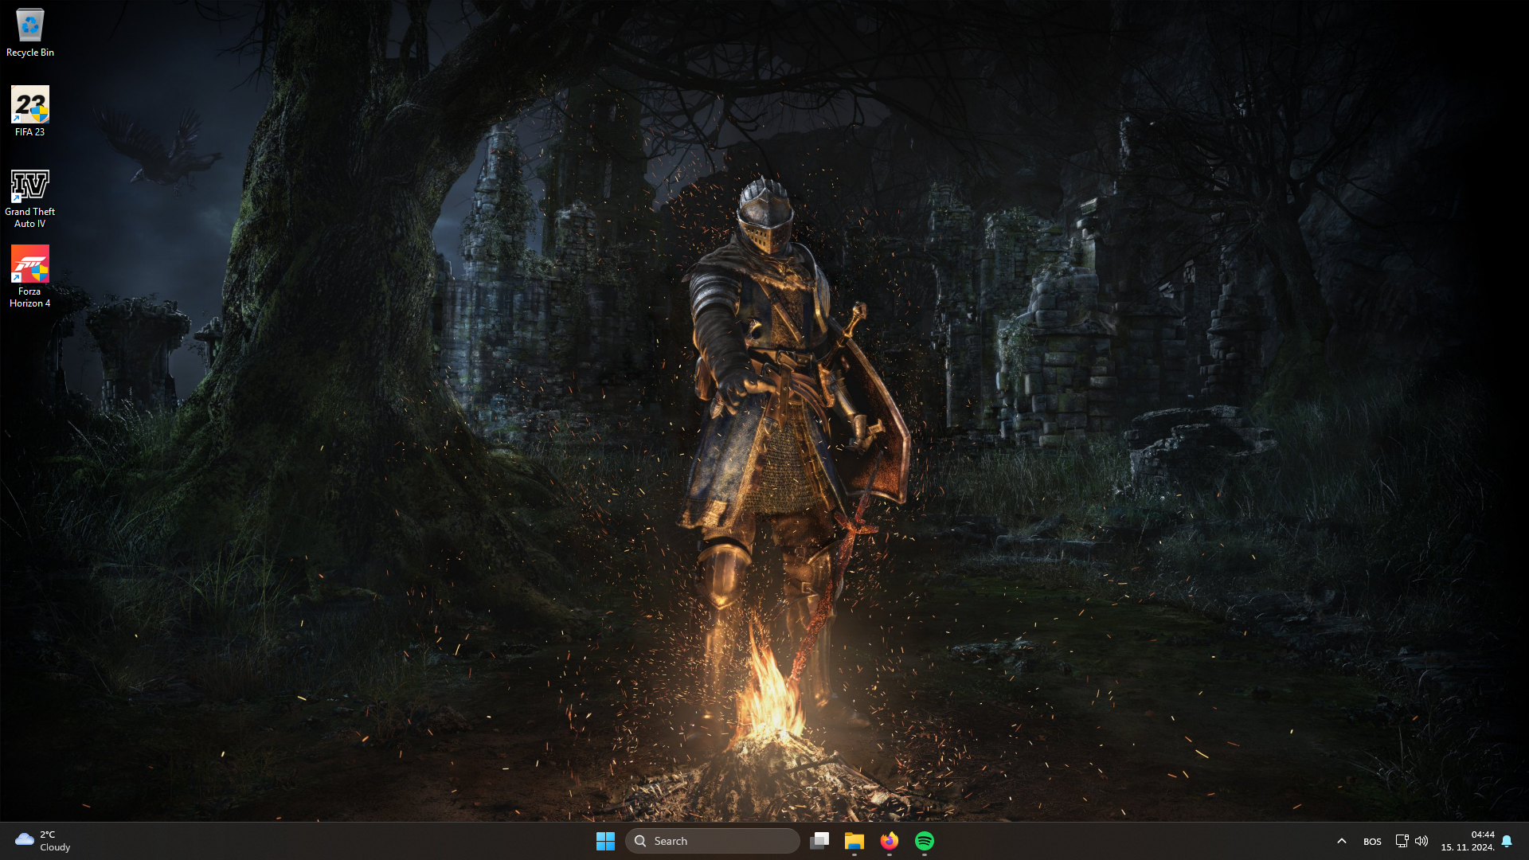Select the Forza Horizon 4 shortcut
This screenshot has height=860, width=1529.
pyautogui.click(x=29, y=276)
